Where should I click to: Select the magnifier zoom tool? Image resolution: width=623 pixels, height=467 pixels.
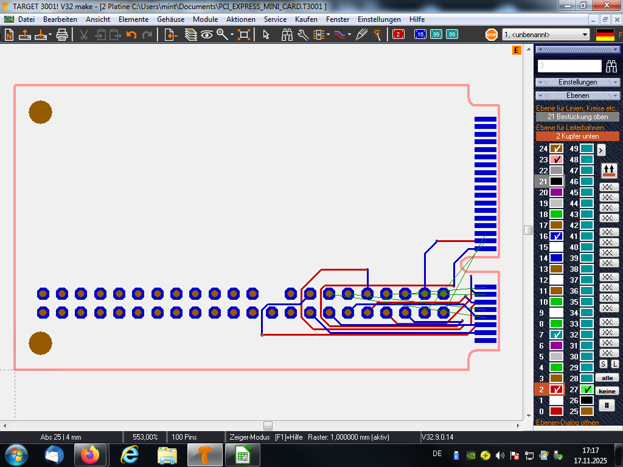coord(222,35)
